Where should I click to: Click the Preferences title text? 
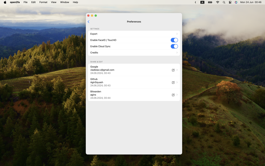click(x=134, y=22)
